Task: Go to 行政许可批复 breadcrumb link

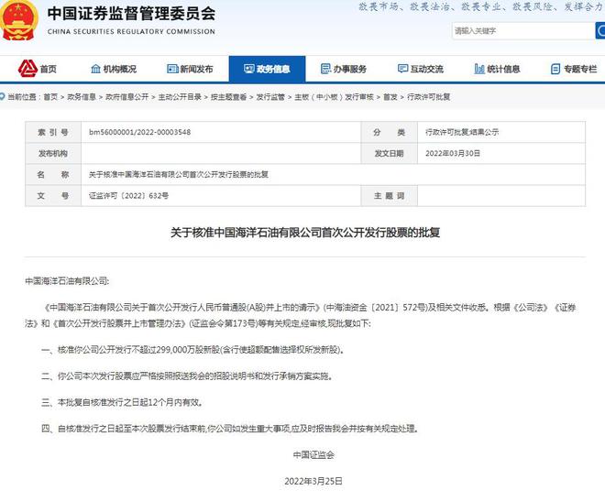Action: coord(429,97)
